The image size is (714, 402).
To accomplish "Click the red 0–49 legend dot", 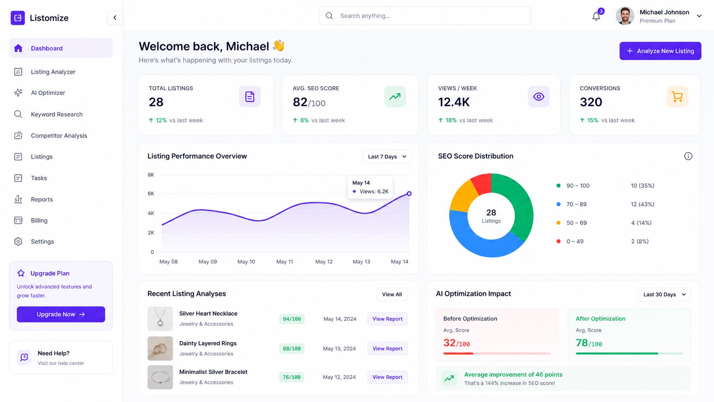I will [x=558, y=241].
